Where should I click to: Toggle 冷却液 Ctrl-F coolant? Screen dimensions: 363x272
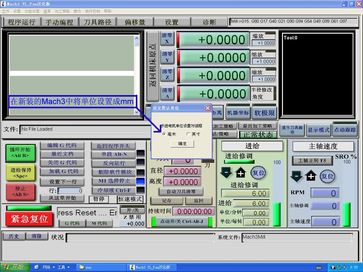(113, 190)
